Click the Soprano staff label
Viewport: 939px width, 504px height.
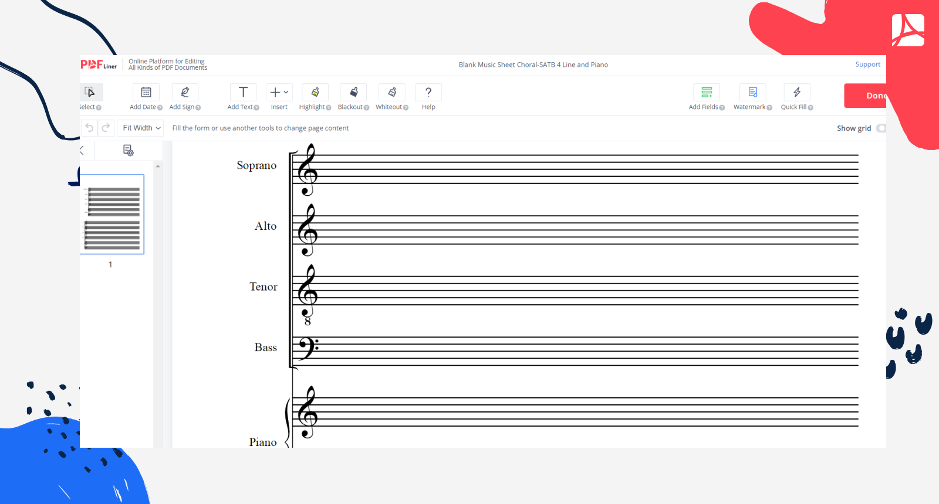(x=256, y=165)
